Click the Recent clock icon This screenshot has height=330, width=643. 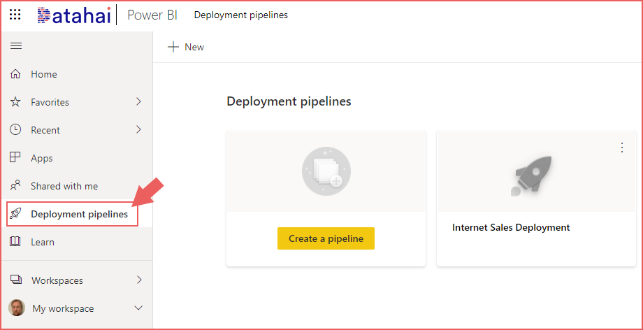coord(15,130)
